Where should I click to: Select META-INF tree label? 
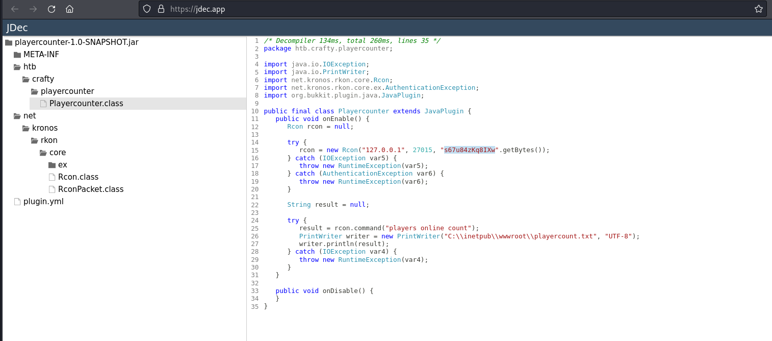click(41, 55)
